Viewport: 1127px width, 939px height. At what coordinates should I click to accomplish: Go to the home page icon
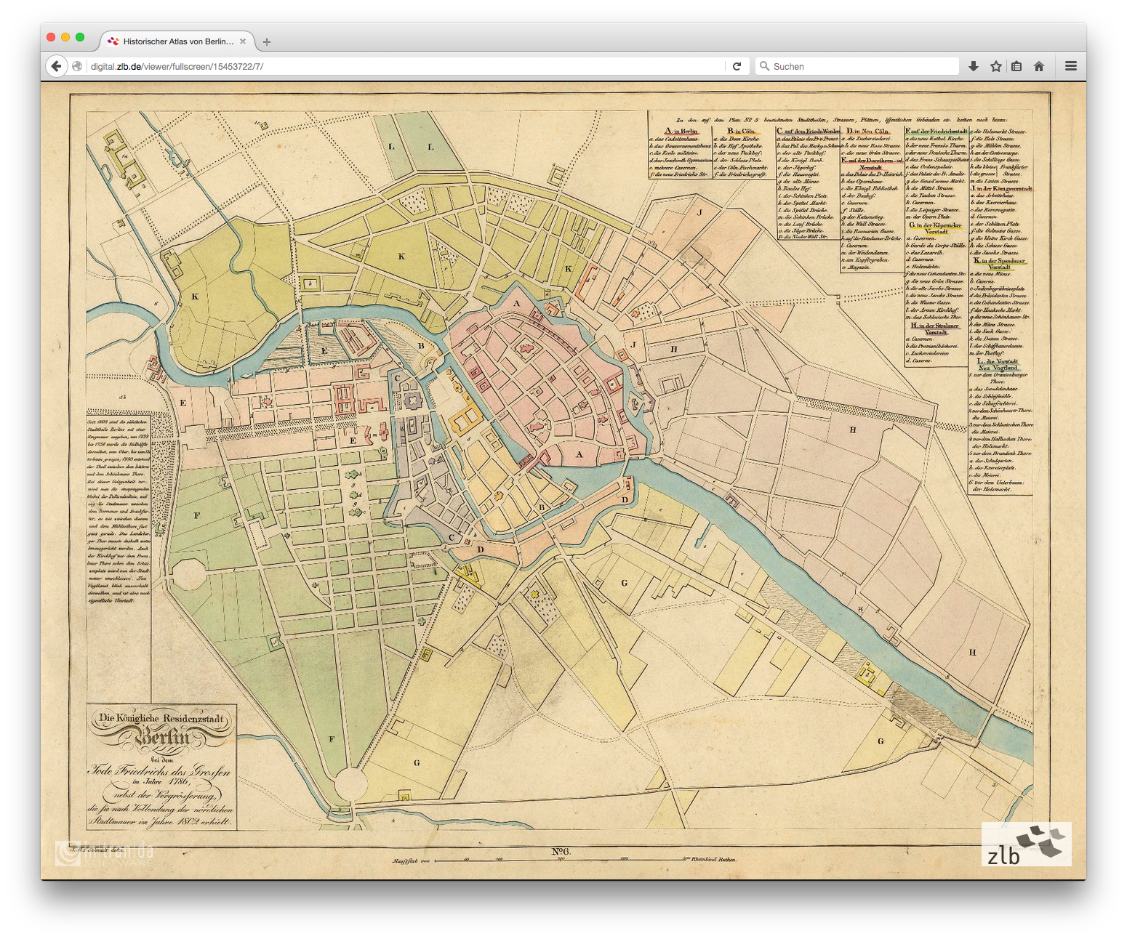tap(1039, 66)
